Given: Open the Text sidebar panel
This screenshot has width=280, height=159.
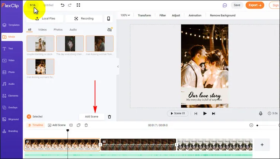Looking at the screenshot, I should click(8, 49).
